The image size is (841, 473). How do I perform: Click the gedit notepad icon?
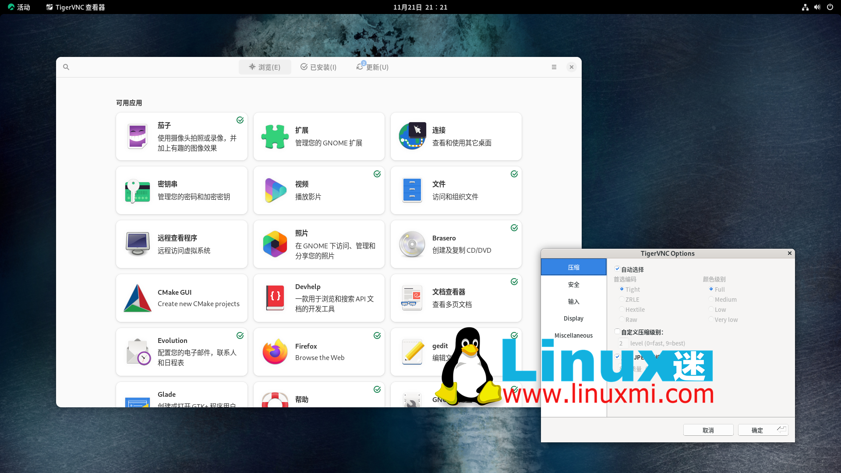click(x=413, y=352)
